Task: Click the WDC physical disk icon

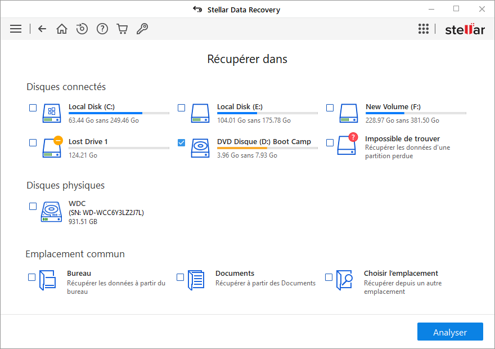Action: tap(51, 212)
